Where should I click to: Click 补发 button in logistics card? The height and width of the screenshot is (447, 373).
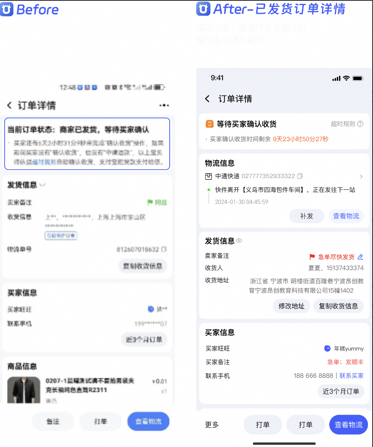(307, 216)
